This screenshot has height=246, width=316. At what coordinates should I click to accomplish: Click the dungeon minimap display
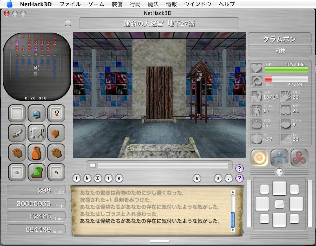click(37, 67)
